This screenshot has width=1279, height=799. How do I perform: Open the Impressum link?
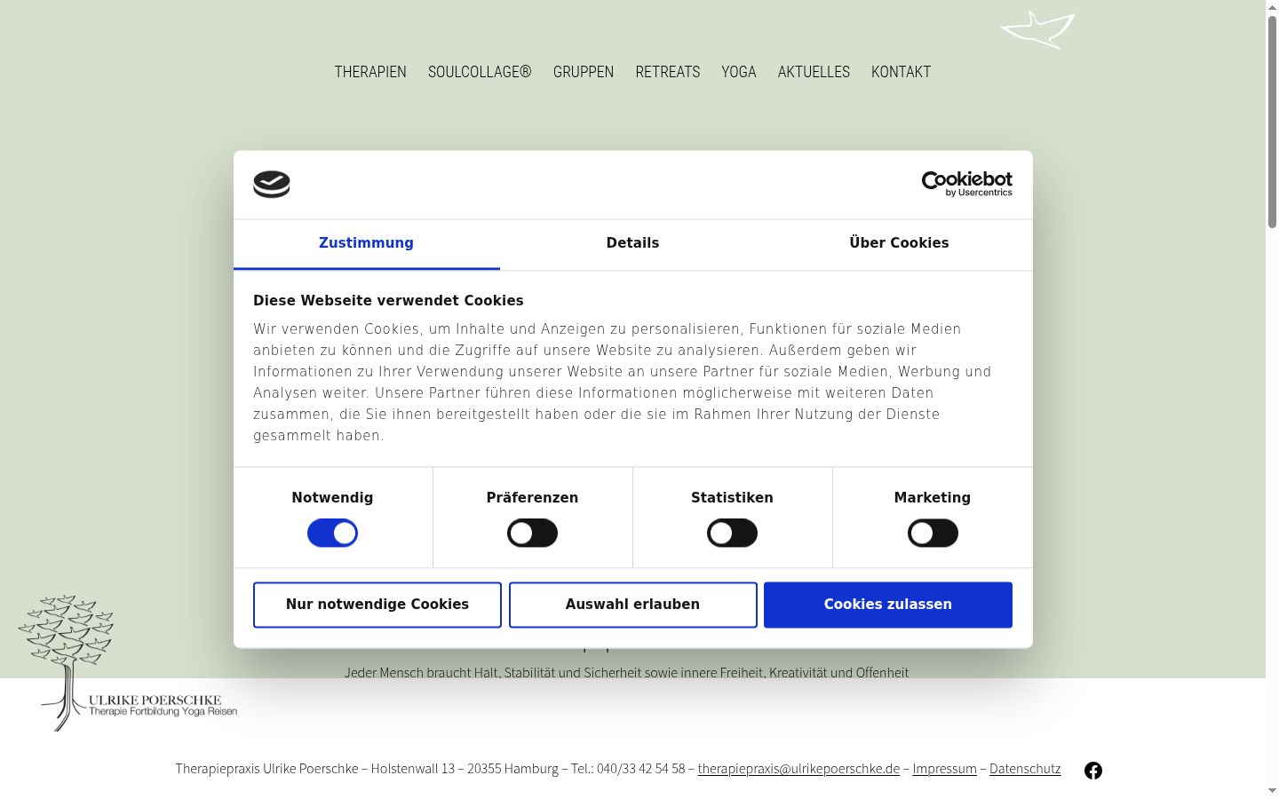[x=944, y=769]
